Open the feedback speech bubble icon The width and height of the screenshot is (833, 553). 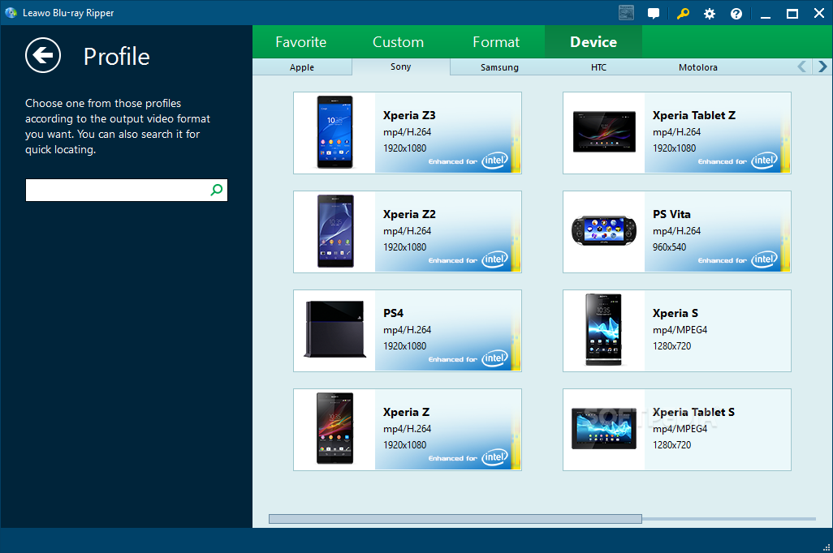[x=654, y=13]
